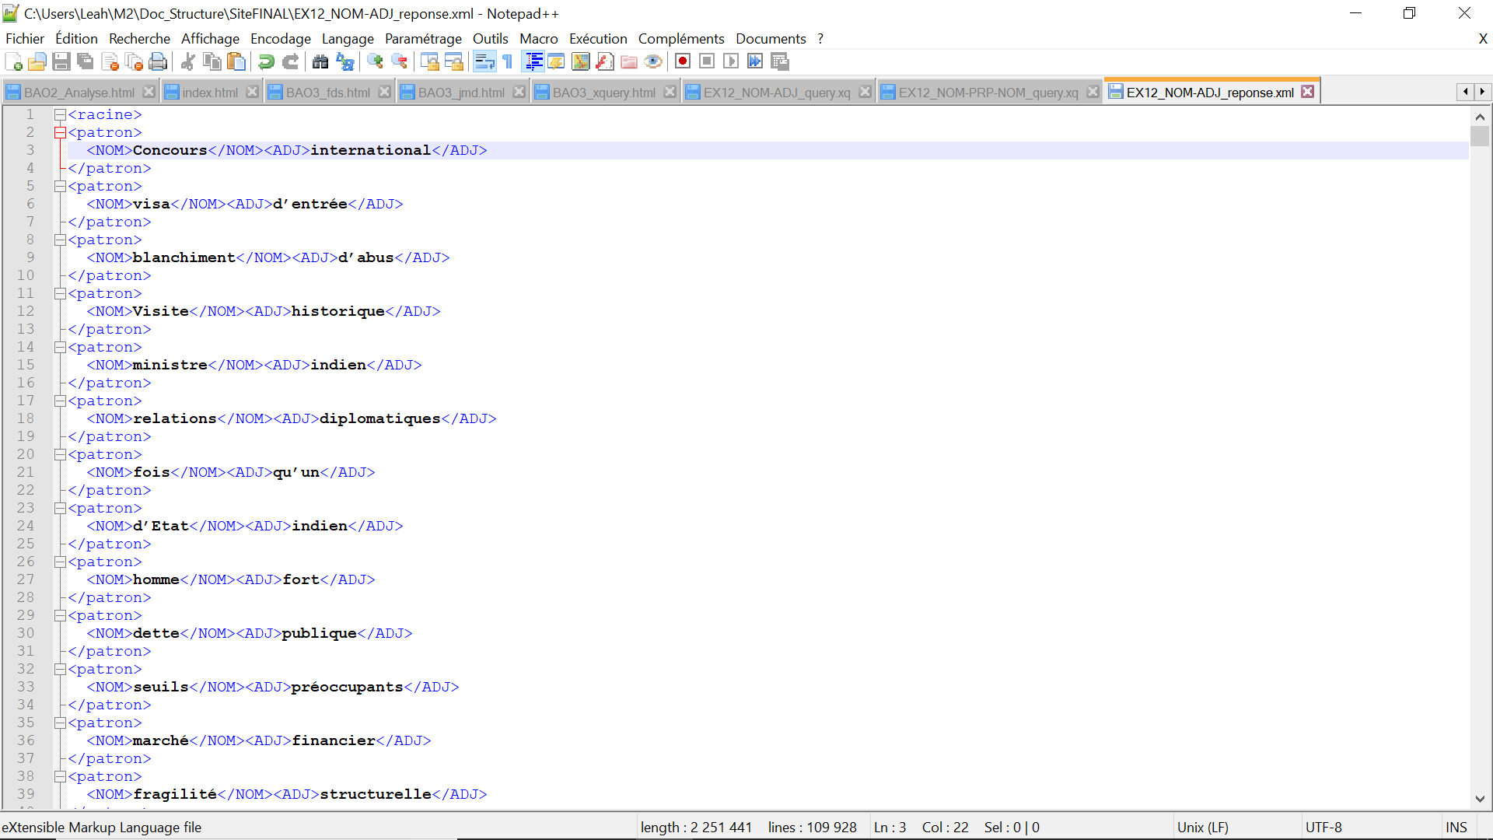Open the Édition menu

click(76, 39)
